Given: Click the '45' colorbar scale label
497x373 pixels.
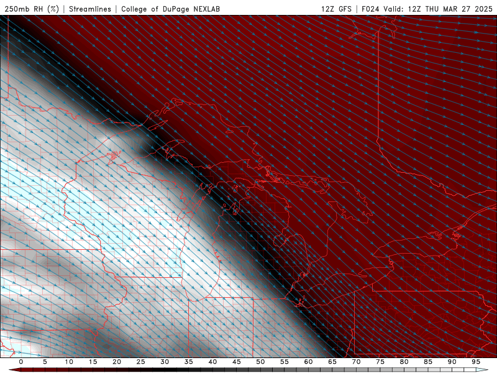Looking at the screenshot, I should [237, 362].
